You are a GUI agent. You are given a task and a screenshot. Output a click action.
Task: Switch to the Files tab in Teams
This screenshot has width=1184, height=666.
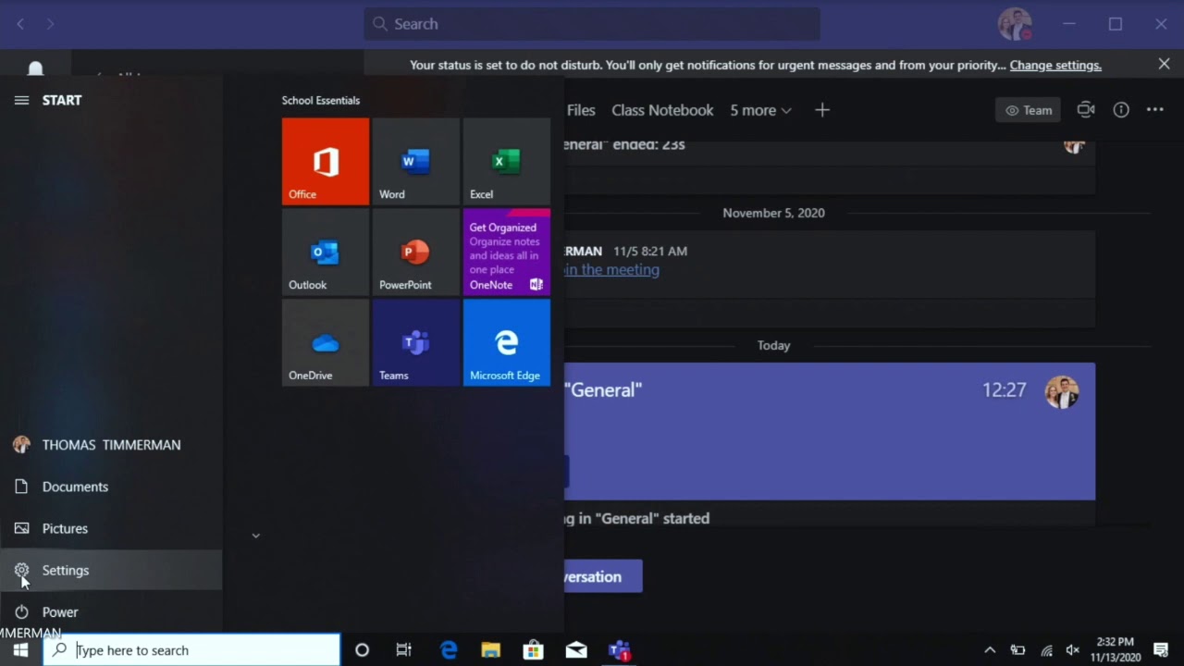(x=581, y=110)
